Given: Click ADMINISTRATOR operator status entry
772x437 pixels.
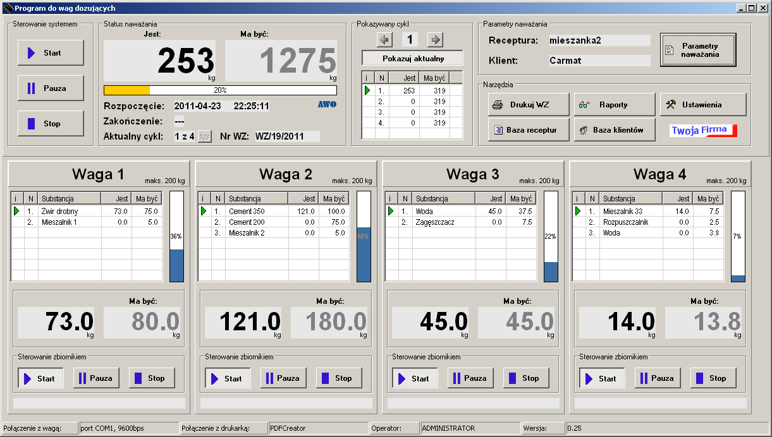Looking at the screenshot, I should point(470,428).
